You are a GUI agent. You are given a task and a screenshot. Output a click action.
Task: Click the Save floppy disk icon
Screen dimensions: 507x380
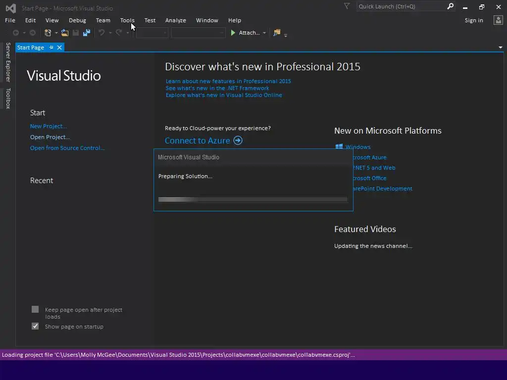click(76, 33)
